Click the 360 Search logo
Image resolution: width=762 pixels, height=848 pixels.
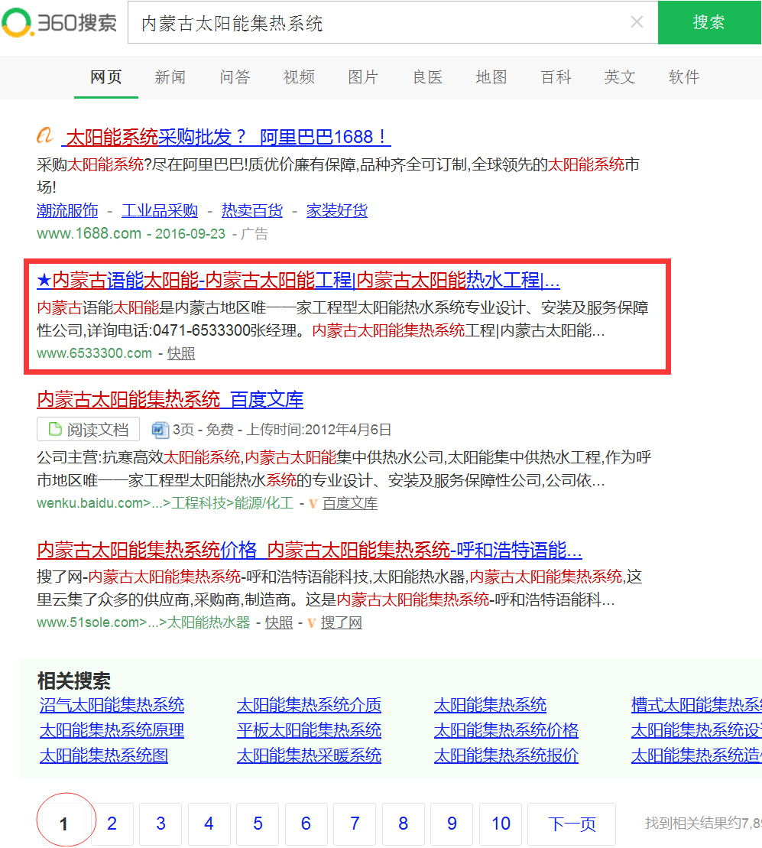60,22
